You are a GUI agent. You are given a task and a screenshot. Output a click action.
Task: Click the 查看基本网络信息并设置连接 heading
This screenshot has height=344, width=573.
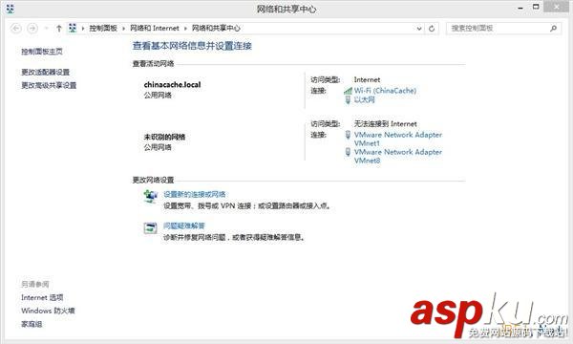tap(192, 46)
